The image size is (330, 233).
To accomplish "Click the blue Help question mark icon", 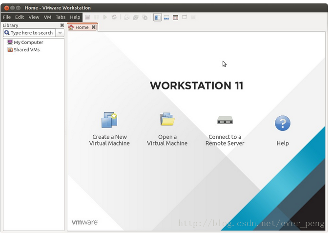I will (283, 123).
